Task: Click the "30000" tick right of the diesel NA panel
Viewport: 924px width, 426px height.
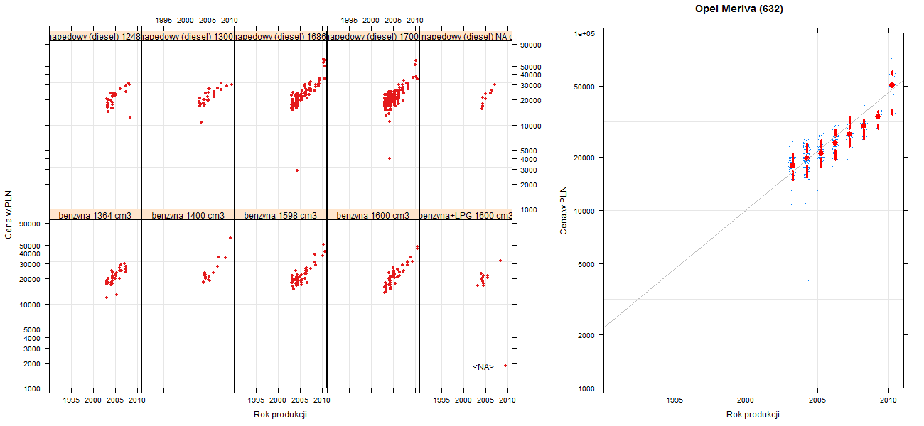Action: [532, 85]
